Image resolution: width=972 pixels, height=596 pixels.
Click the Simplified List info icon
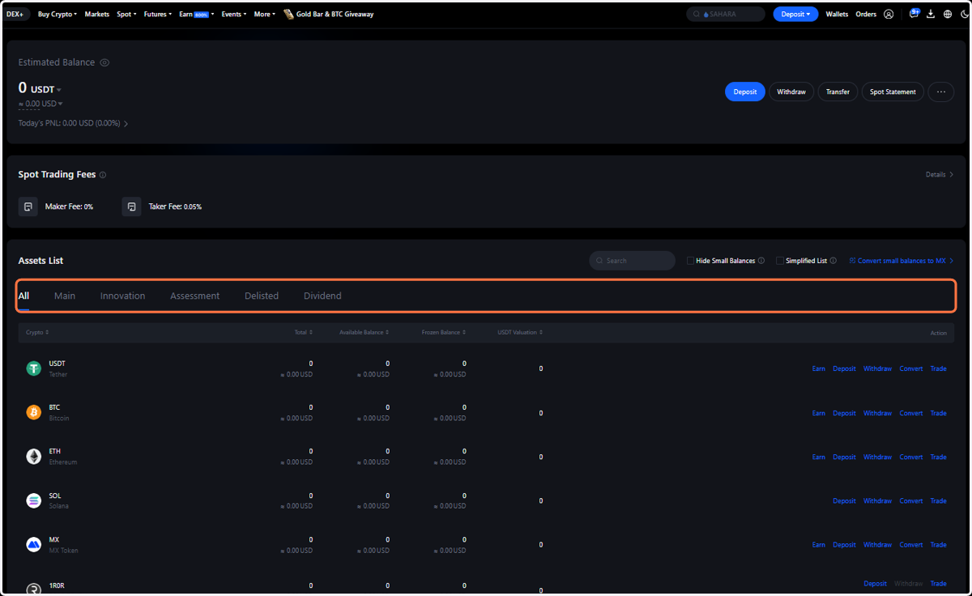pyautogui.click(x=833, y=261)
